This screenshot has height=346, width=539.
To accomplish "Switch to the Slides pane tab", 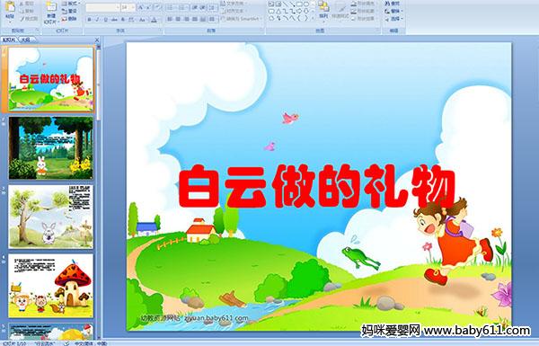I will (x=9, y=40).
